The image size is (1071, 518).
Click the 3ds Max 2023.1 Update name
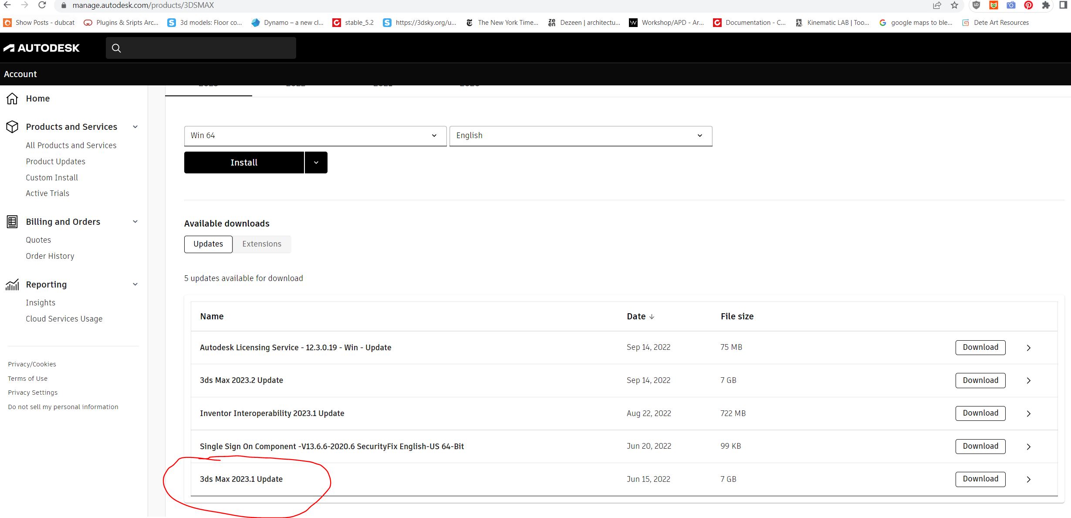point(241,479)
